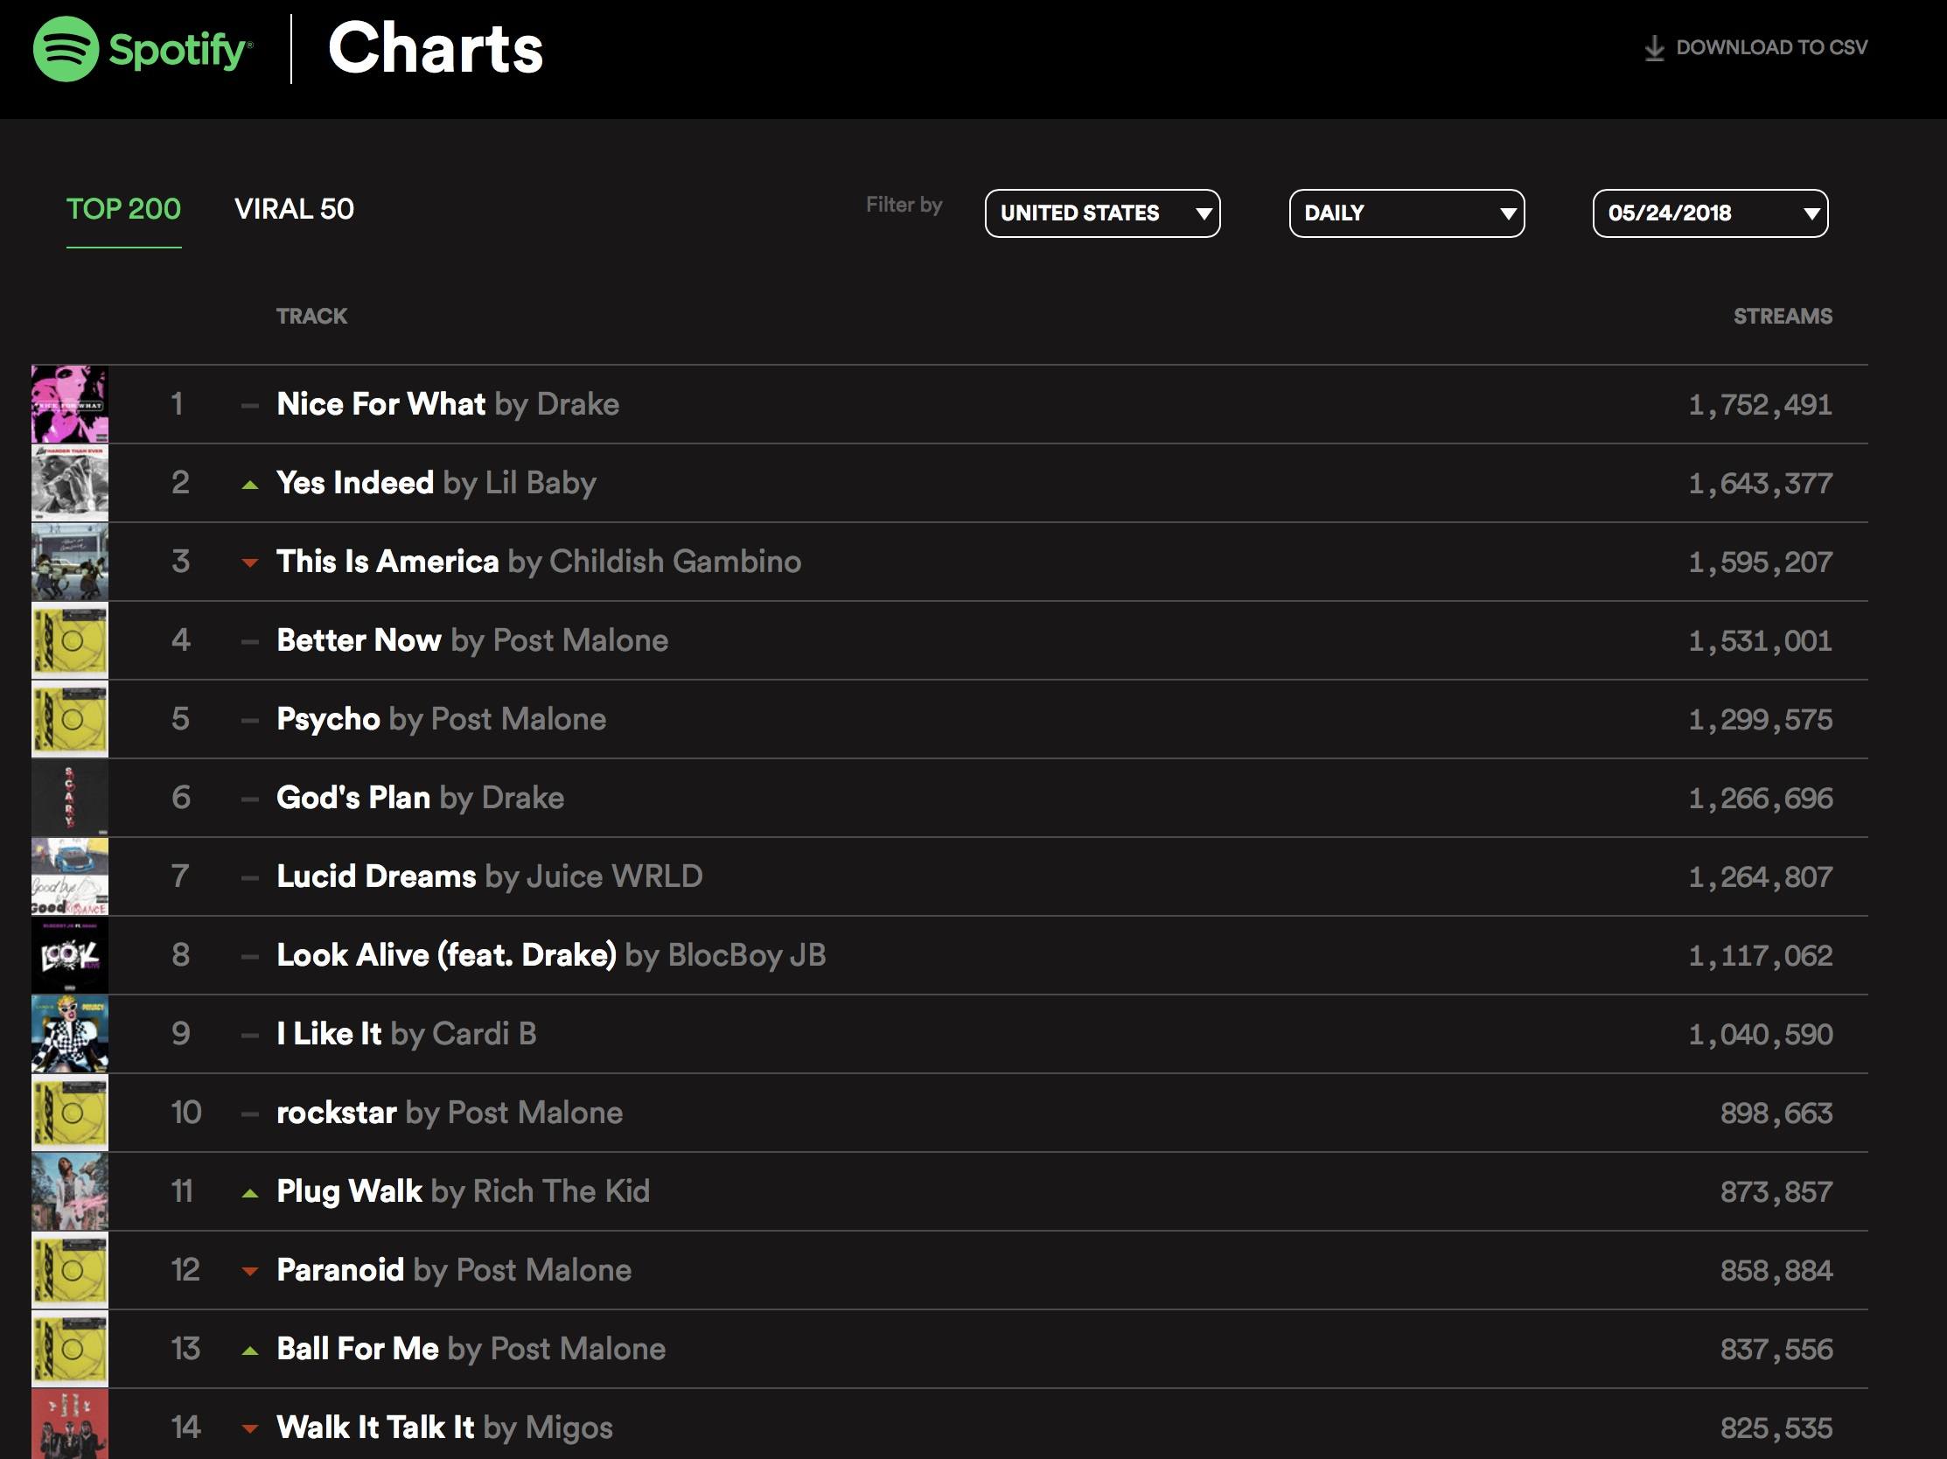Switch to the Viral 50 tab
This screenshot has height=1459, width=1947.
tap(294, 209)
